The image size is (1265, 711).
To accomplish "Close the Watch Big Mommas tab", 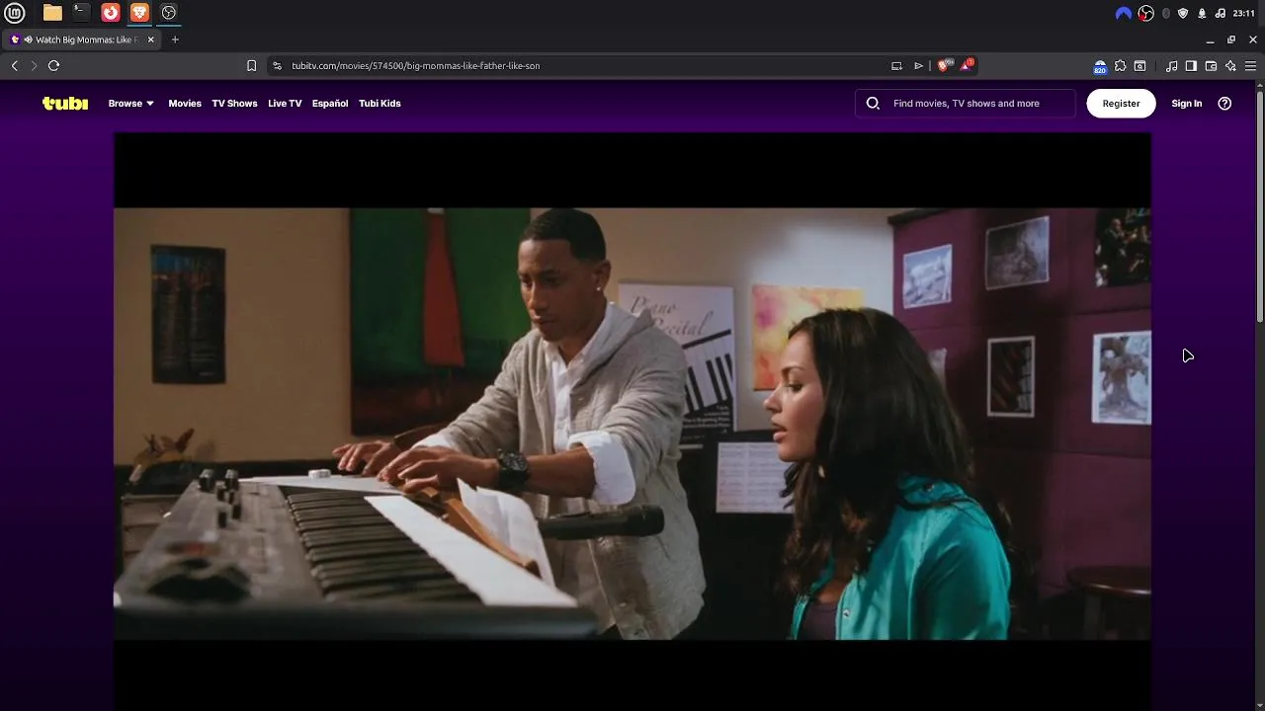I will [x=150, y=39].
